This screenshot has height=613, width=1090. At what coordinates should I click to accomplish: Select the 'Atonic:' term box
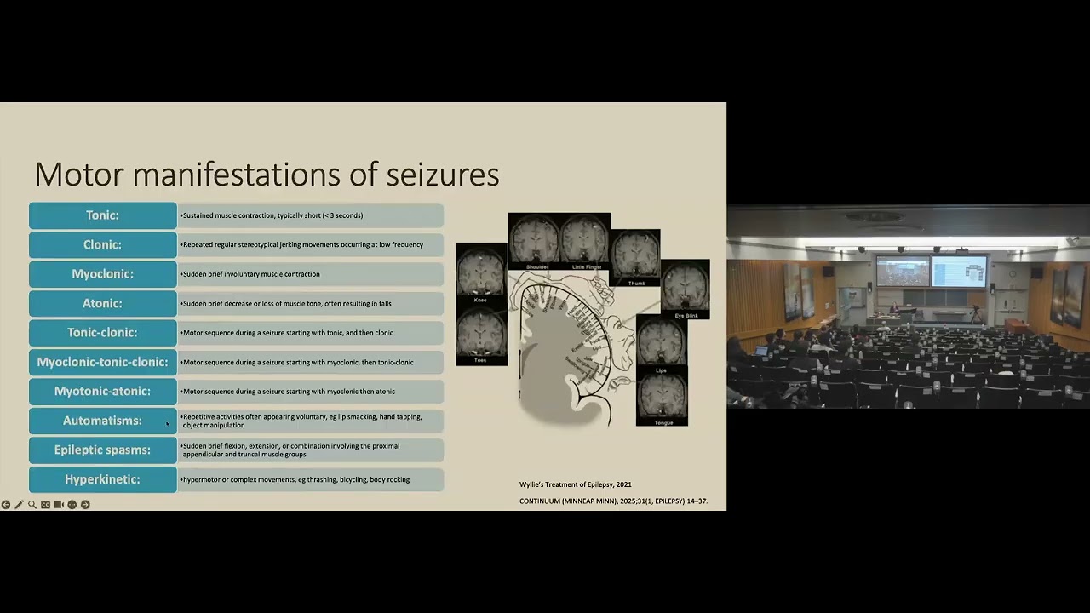pyautogui.click(x=102, y=303)
